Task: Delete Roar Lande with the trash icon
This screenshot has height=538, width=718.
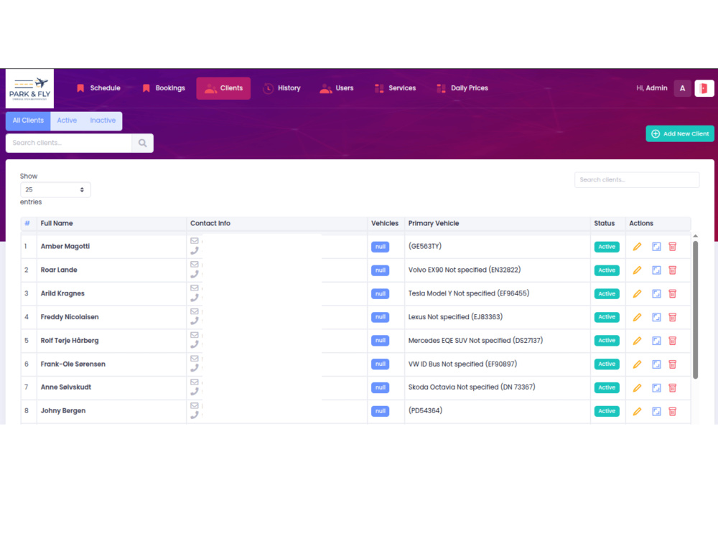Action: click(x=673, y=270)
